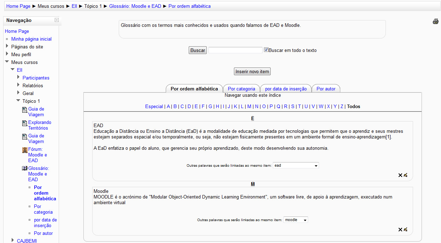Open the "moodle" linked words dropdown
441x243 pixels.
296,220
